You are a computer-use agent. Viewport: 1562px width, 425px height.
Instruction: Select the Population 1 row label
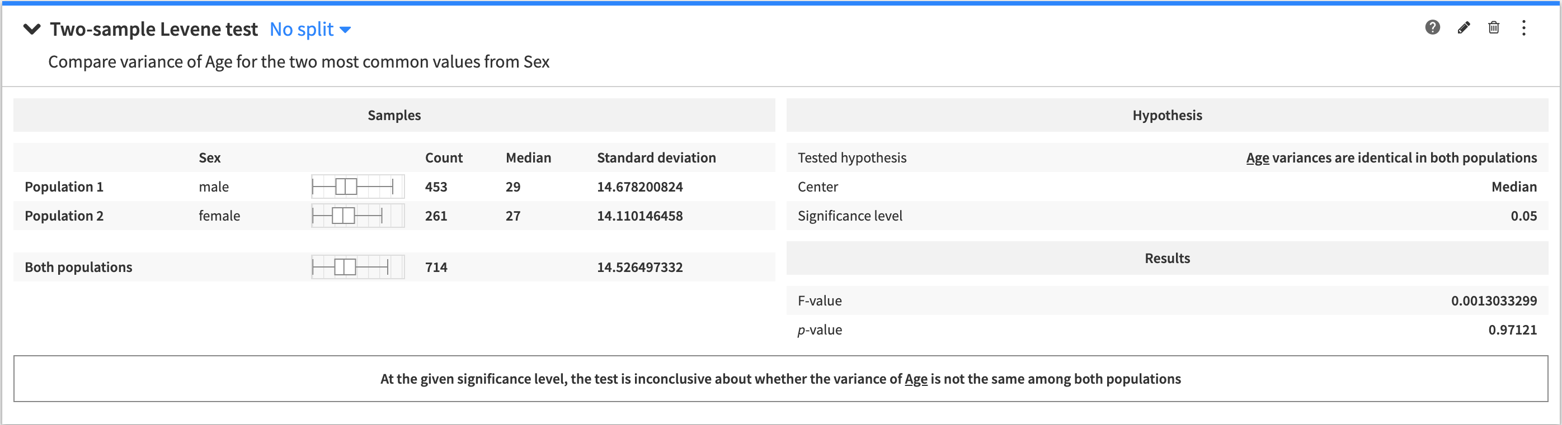(64, 187)
